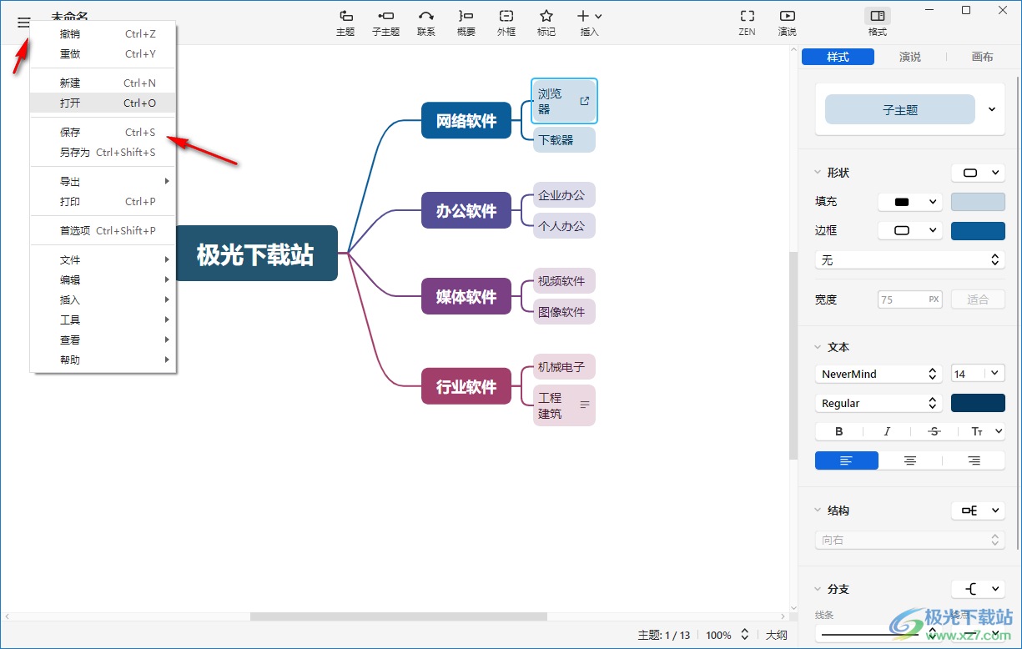Screen dimensions: 1022x649
Task: Pick the light blue fill color swatch
Action: point(978,202)
